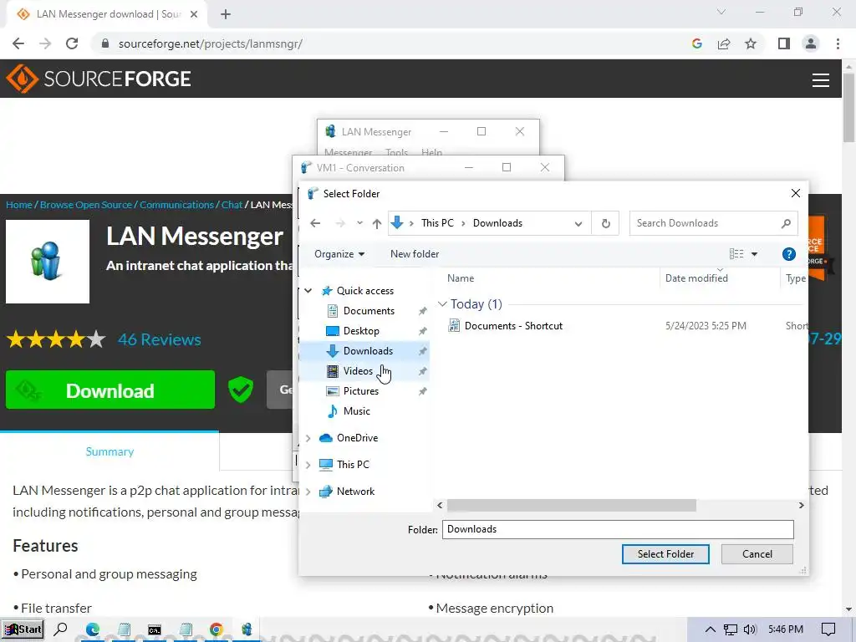Click the SourceForge logo
The height and width of the screenshot is (642, 856).
click(x=99, y=79)
